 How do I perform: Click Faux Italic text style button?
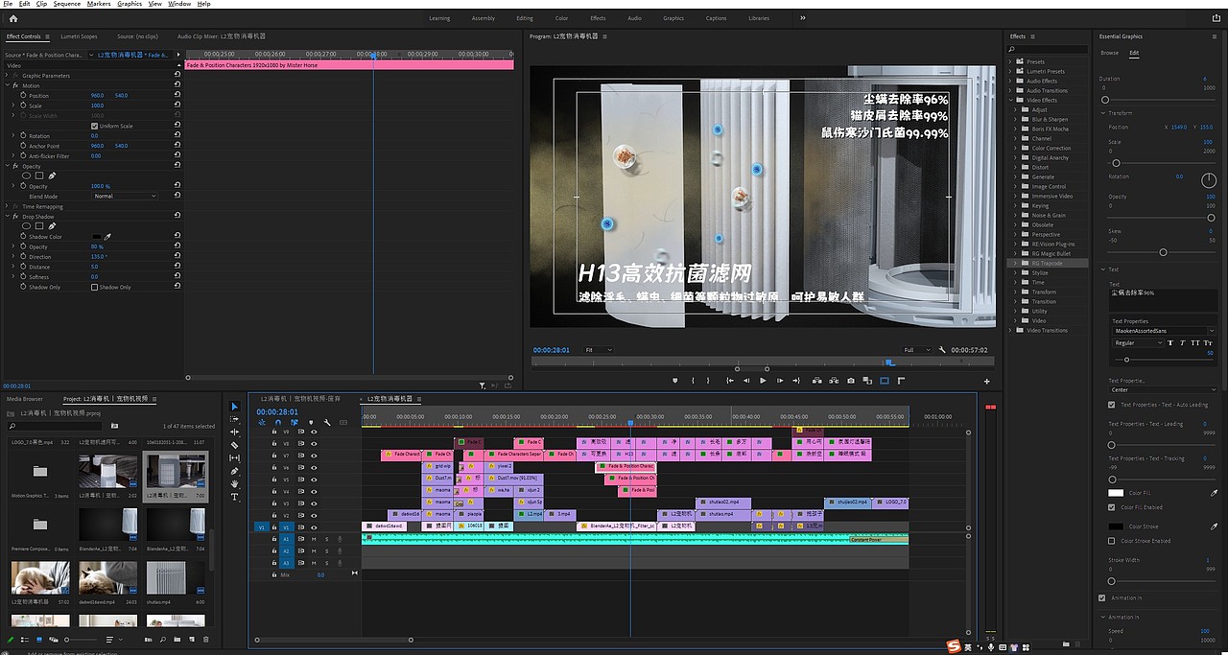[x=1182, y=342]
